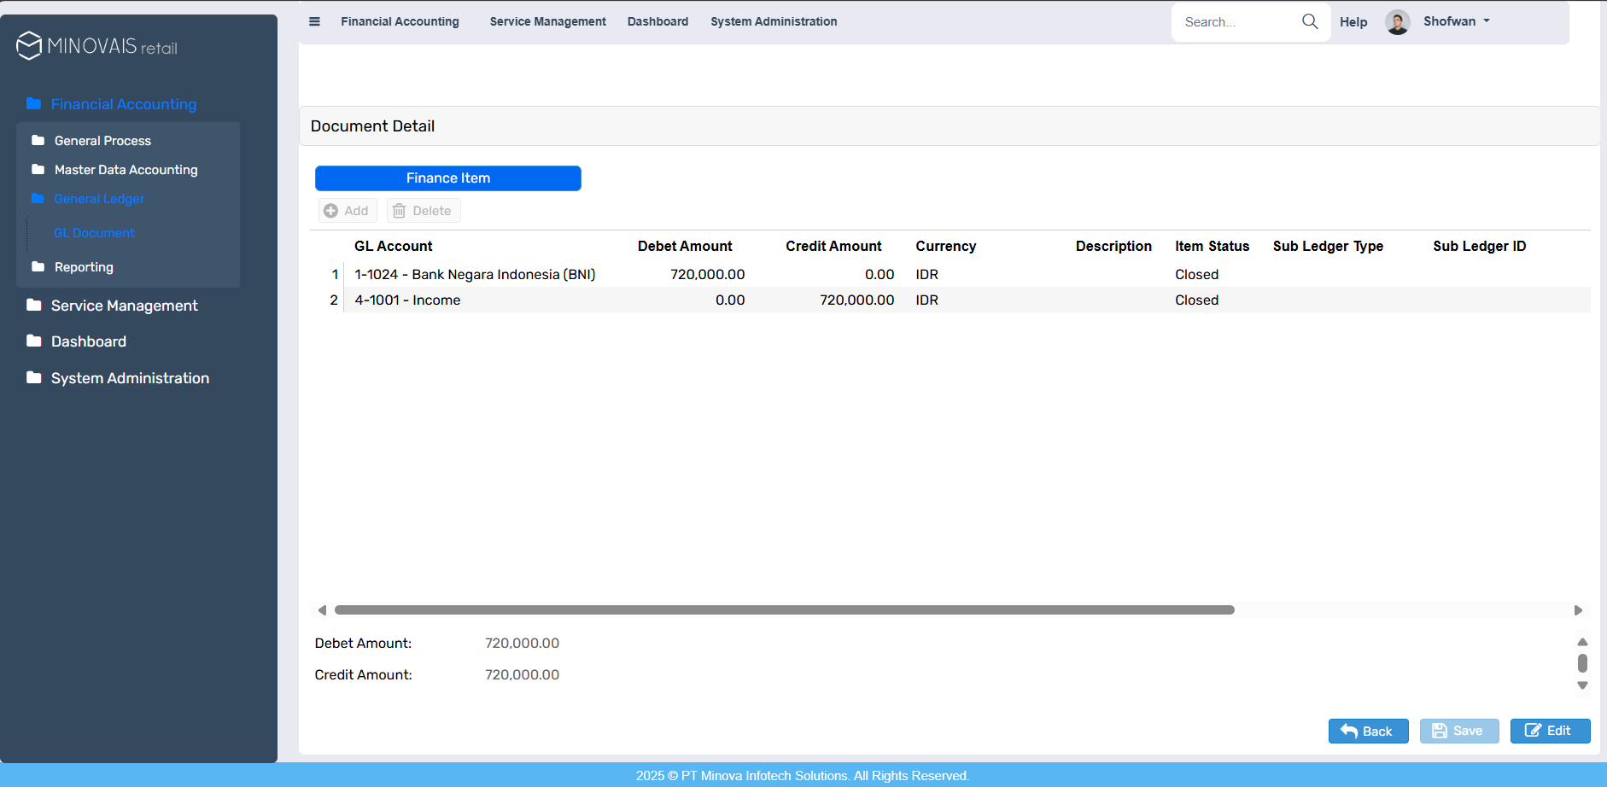Click the hamburger menu icon
Viewport: 1607px width, 787px height.
[314, 21]
